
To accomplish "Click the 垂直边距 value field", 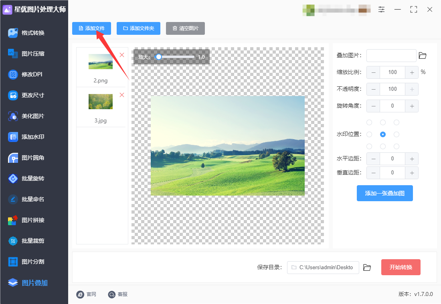I will 392,173.
